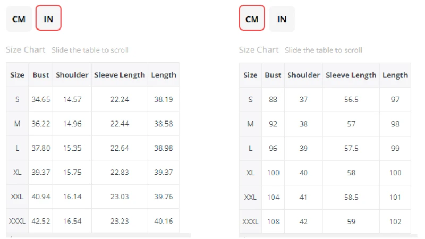The width and height of the screenshot is (425, 239).
Task: Select the 102 length value for XXXL
Action: point(395,221)
